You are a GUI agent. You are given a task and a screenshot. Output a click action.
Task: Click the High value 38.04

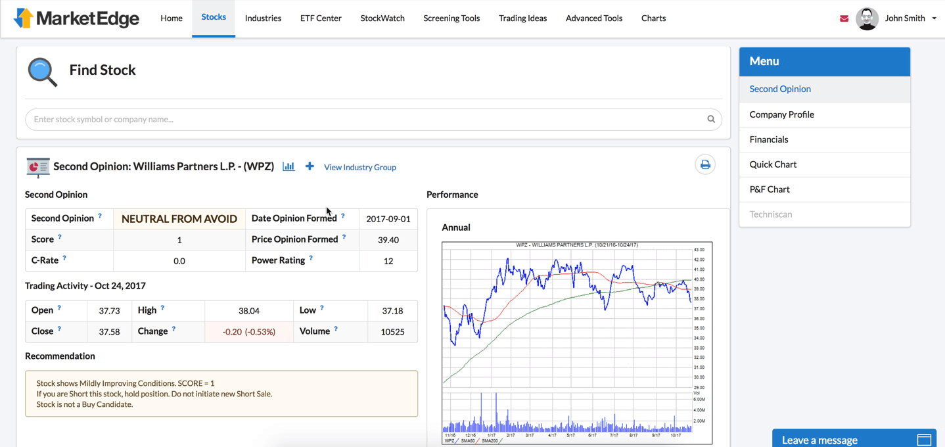coord(249,311)
